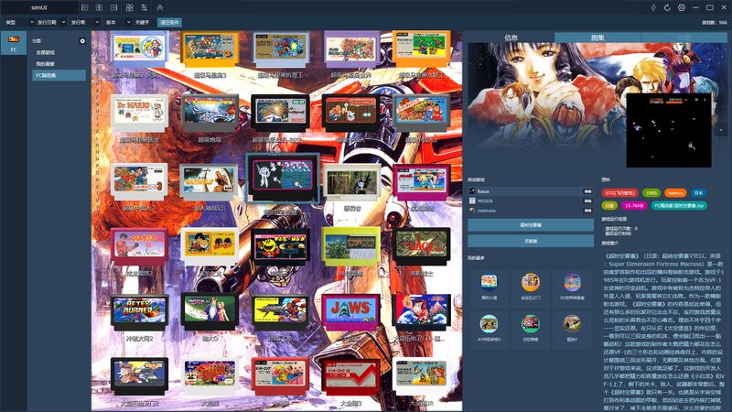Click the sliders filter icon in top toolbar
This screenshot has height=412, width=732.
point(145,7)
